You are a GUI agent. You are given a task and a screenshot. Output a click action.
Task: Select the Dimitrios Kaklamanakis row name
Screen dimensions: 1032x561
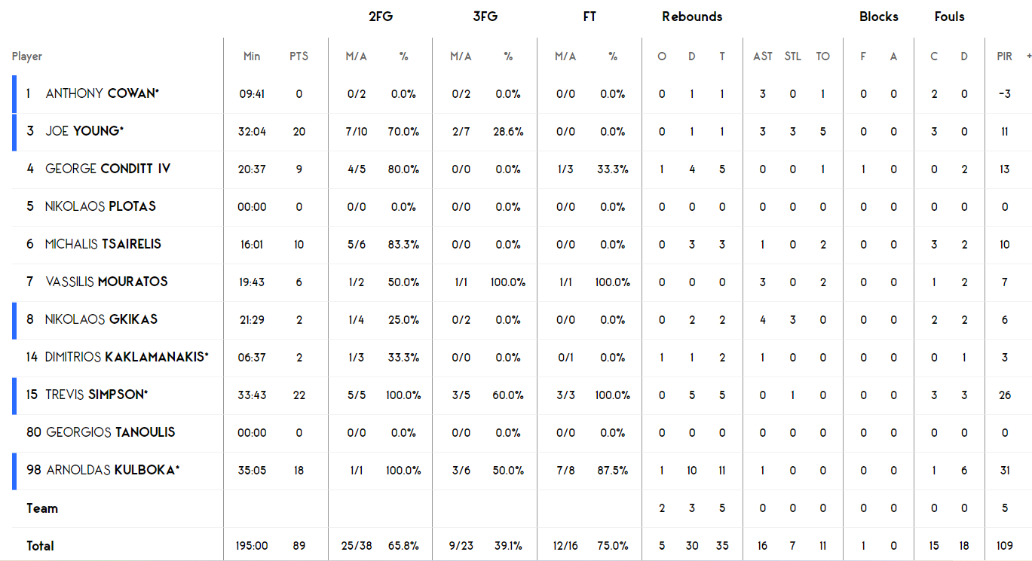click(x=127, y=357)
